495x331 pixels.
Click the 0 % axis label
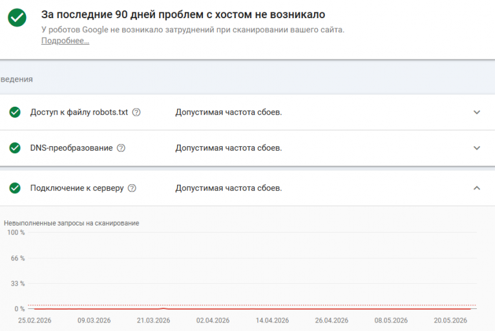(19, 309)
